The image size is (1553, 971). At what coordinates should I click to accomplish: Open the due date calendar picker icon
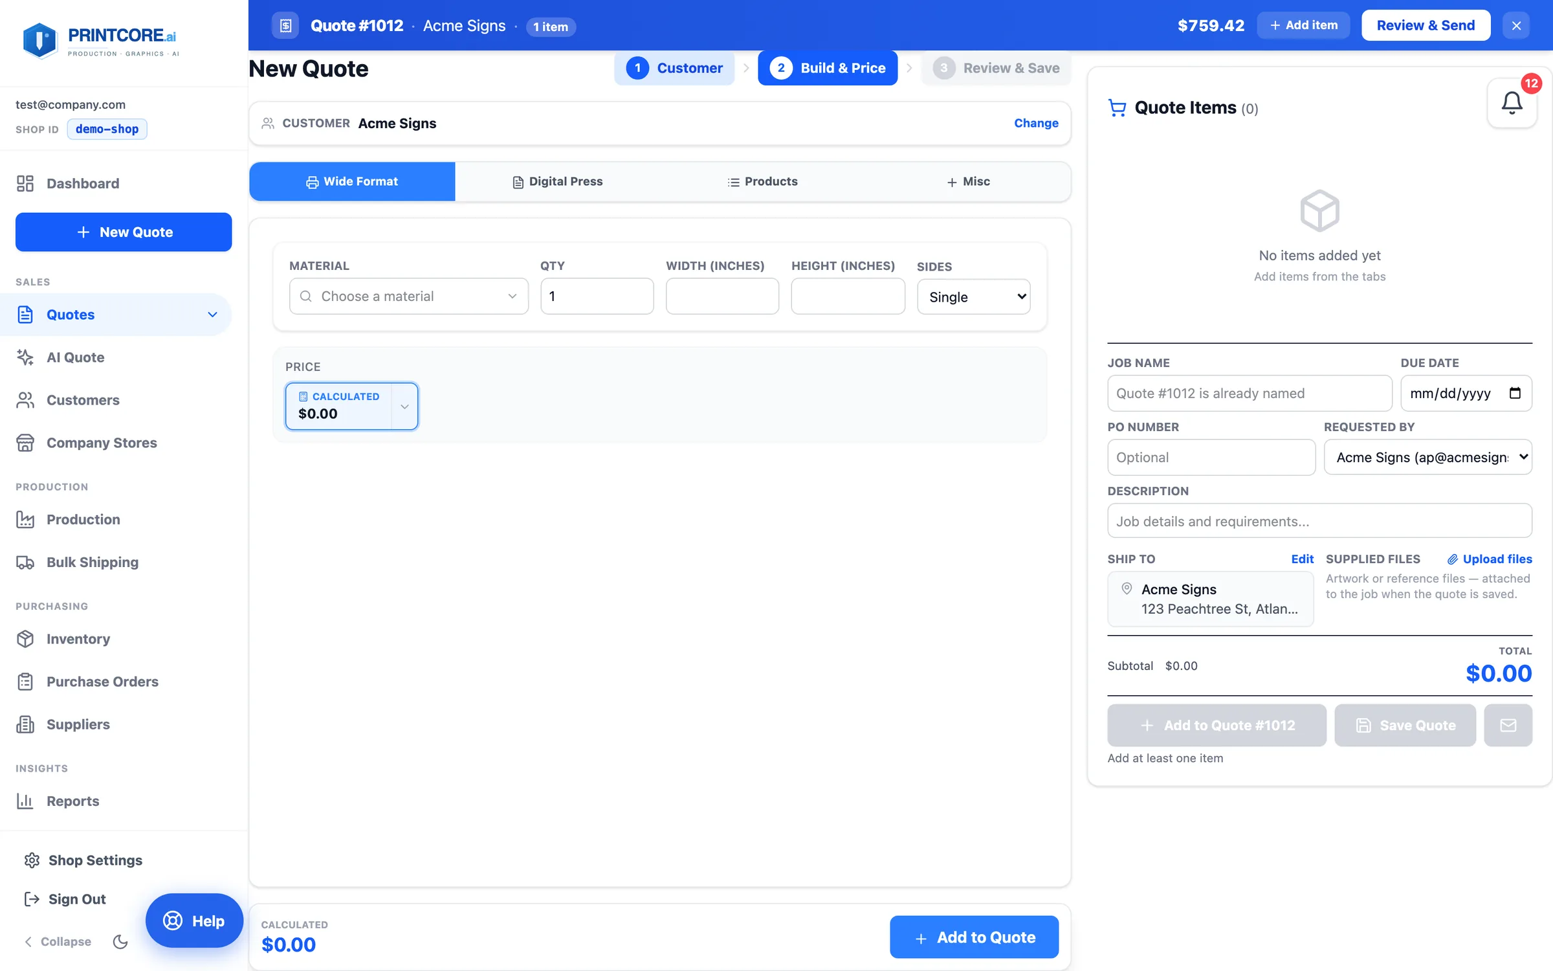1515,393
